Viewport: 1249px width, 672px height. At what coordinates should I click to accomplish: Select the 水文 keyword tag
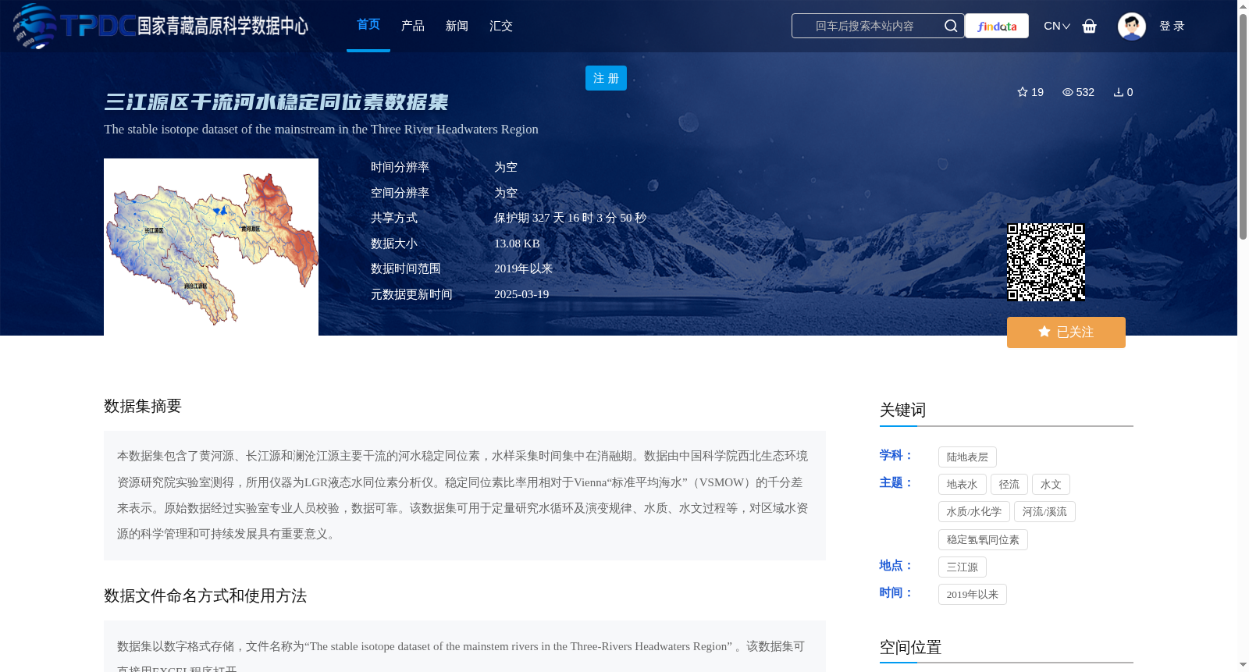point(1051,485)
